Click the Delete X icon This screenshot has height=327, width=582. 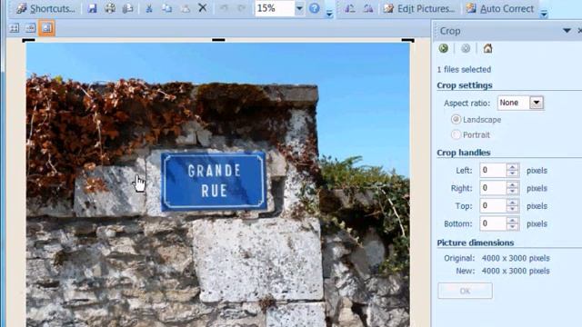202,8
